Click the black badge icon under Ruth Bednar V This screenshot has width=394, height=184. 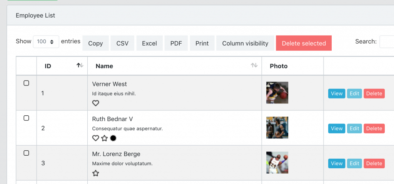pos(113,138)
